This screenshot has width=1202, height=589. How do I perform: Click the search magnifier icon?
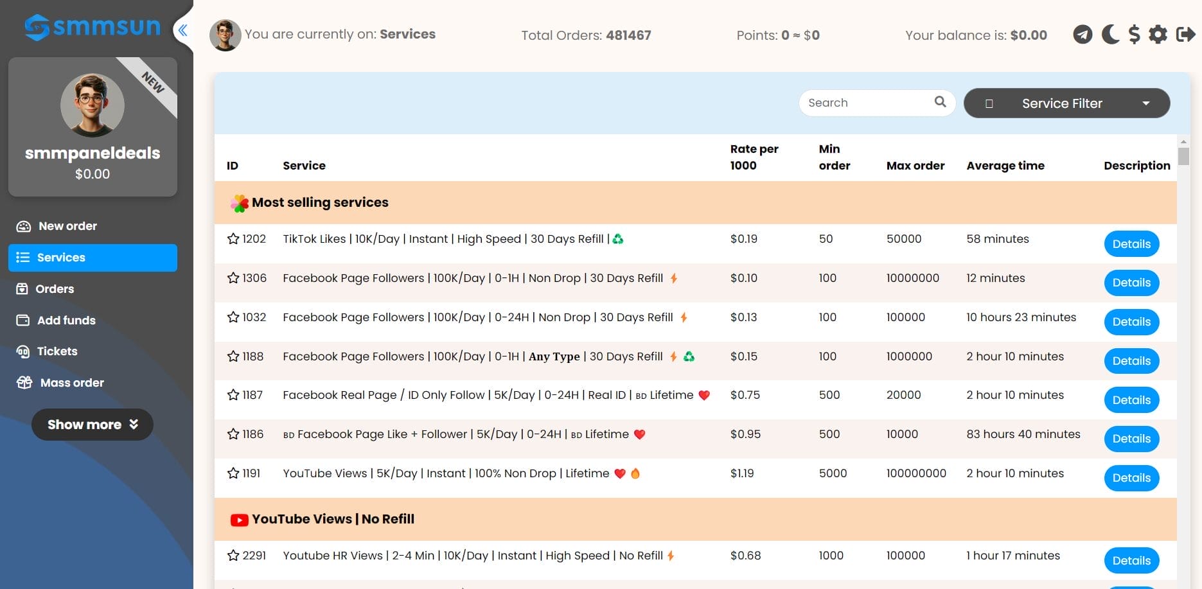coord(940,102)
